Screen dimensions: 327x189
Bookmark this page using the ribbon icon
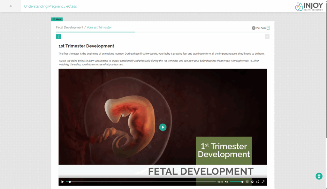[268, 28]
